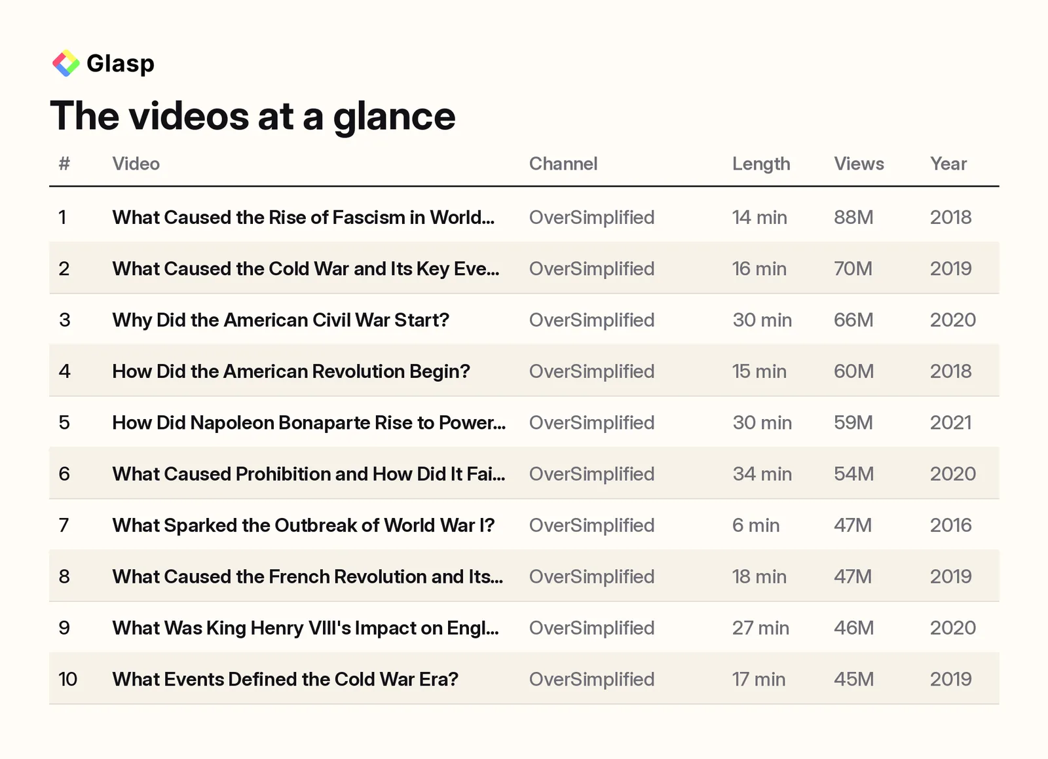This screenshot has height=759, width=1048.
Task: Click 30 min length in the Civil War row
Action: [762, 320]
